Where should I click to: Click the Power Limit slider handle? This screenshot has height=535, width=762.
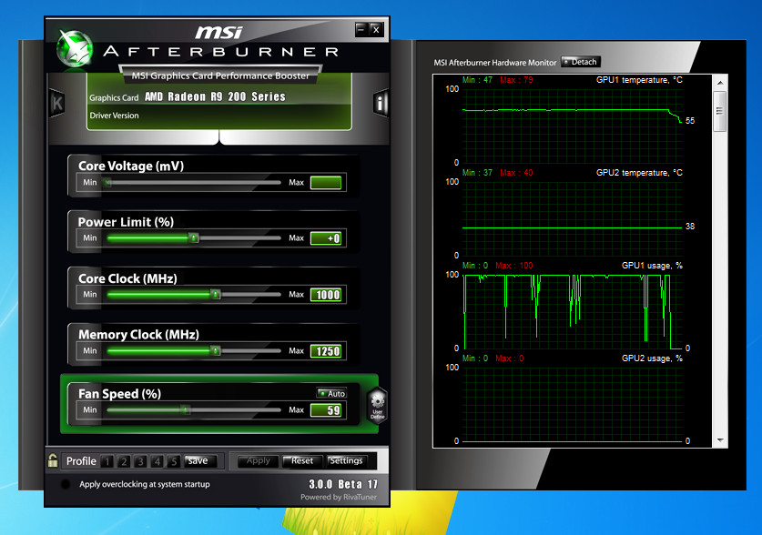(194, 237)
